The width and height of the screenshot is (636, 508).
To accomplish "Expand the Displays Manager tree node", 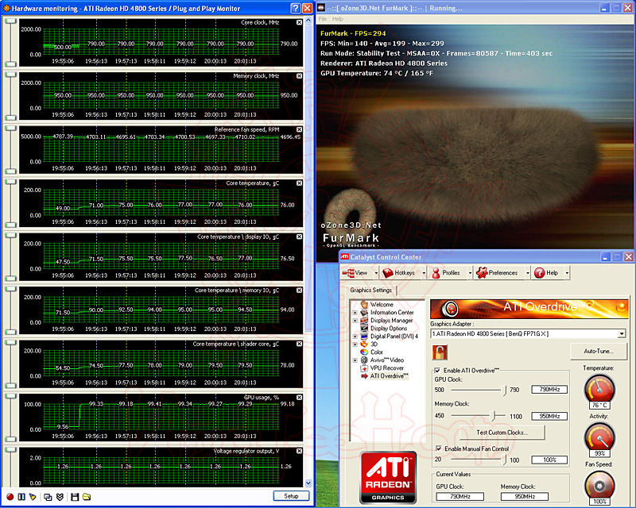I will point(355,321).
